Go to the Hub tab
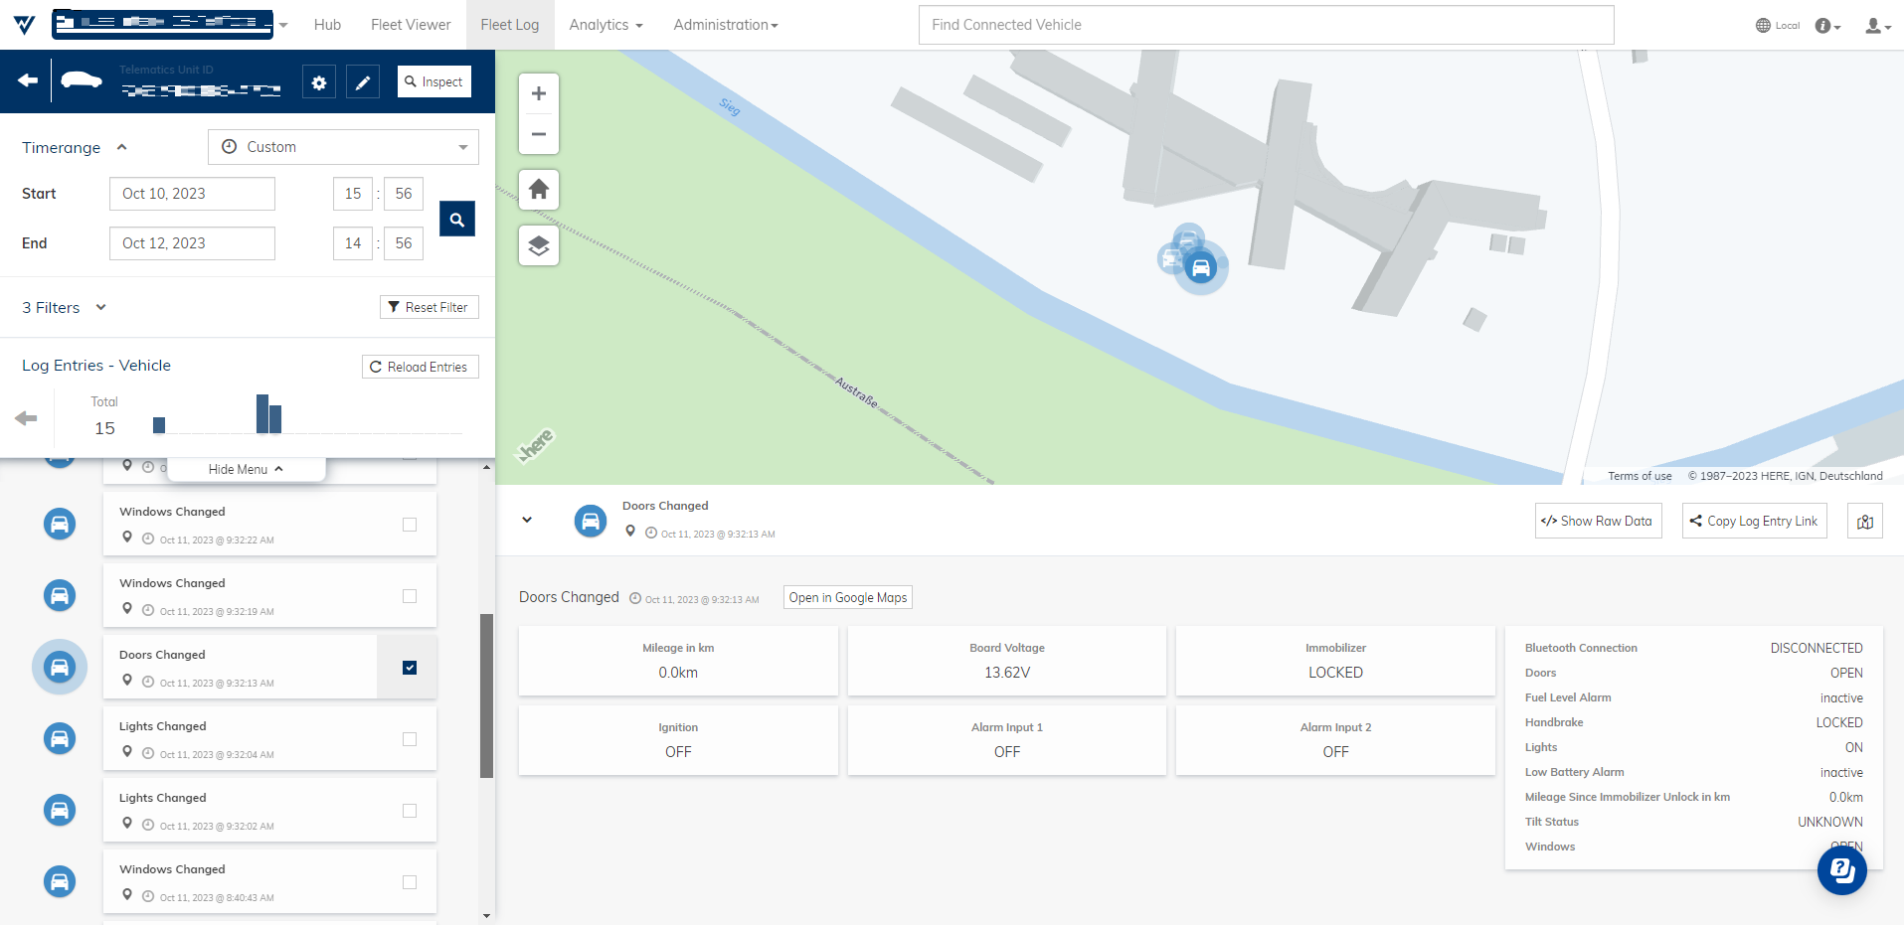This screenshot has height=925, width=1904. [327, 25]
